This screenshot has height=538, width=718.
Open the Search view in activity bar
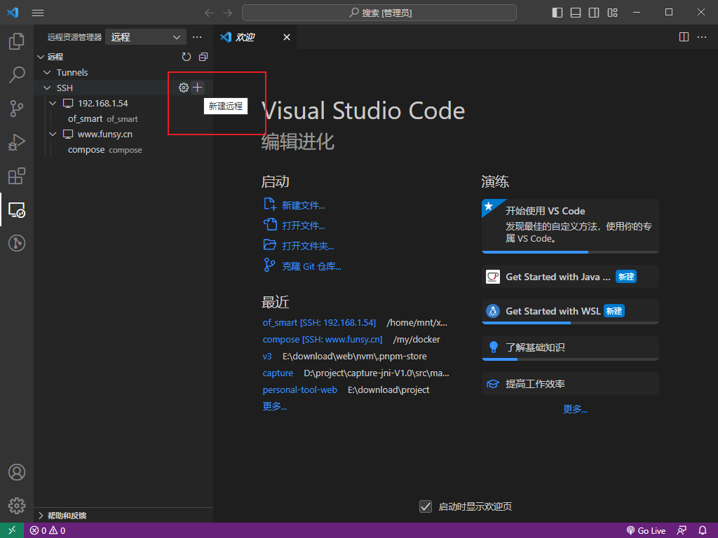pos(17,74)
